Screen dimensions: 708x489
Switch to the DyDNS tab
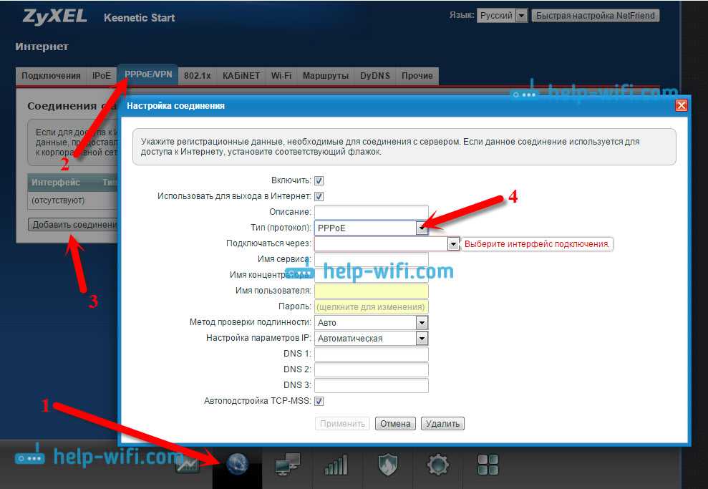click(375, 76)
